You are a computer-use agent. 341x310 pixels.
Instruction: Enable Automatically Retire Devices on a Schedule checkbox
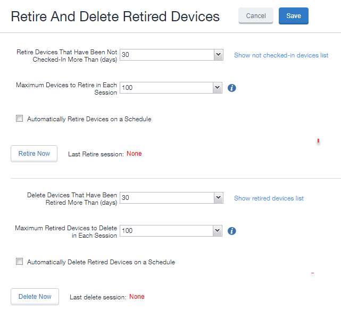pos(19,119)
